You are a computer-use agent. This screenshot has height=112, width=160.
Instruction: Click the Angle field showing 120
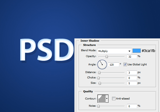[114, 65]
